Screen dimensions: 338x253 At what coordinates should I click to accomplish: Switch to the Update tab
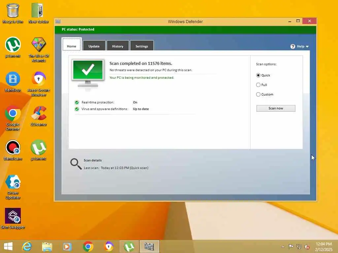point(94,45)
